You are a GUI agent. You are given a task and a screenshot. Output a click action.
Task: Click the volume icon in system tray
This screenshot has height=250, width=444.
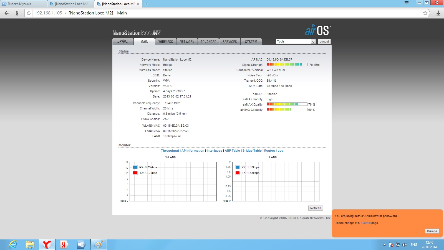pos(405,245)
